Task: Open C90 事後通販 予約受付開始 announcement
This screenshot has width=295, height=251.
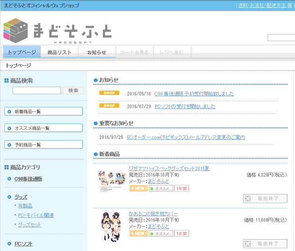Action: coord(194,94)
